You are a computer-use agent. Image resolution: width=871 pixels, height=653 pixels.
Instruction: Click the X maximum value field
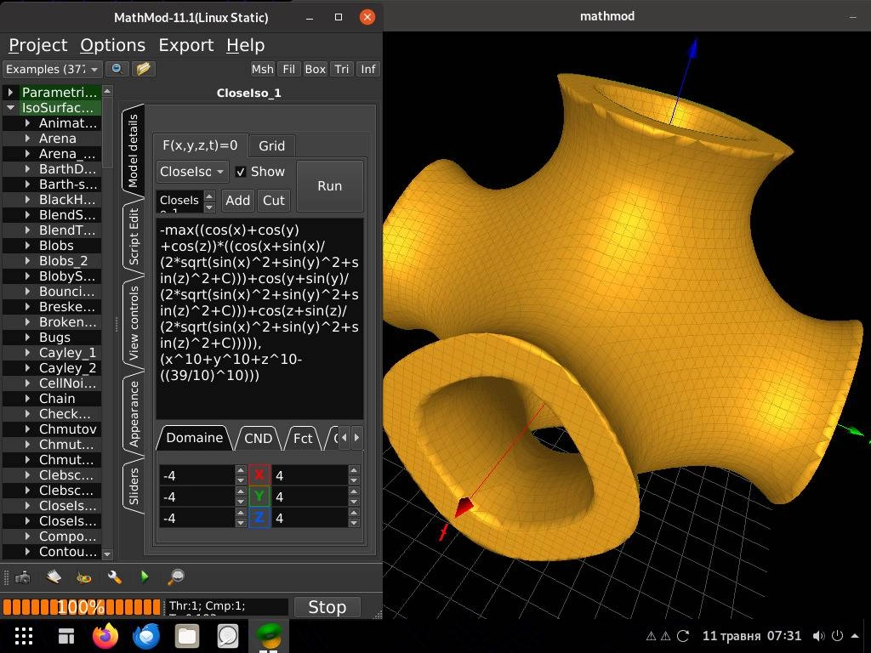click(x=310, y=475)
